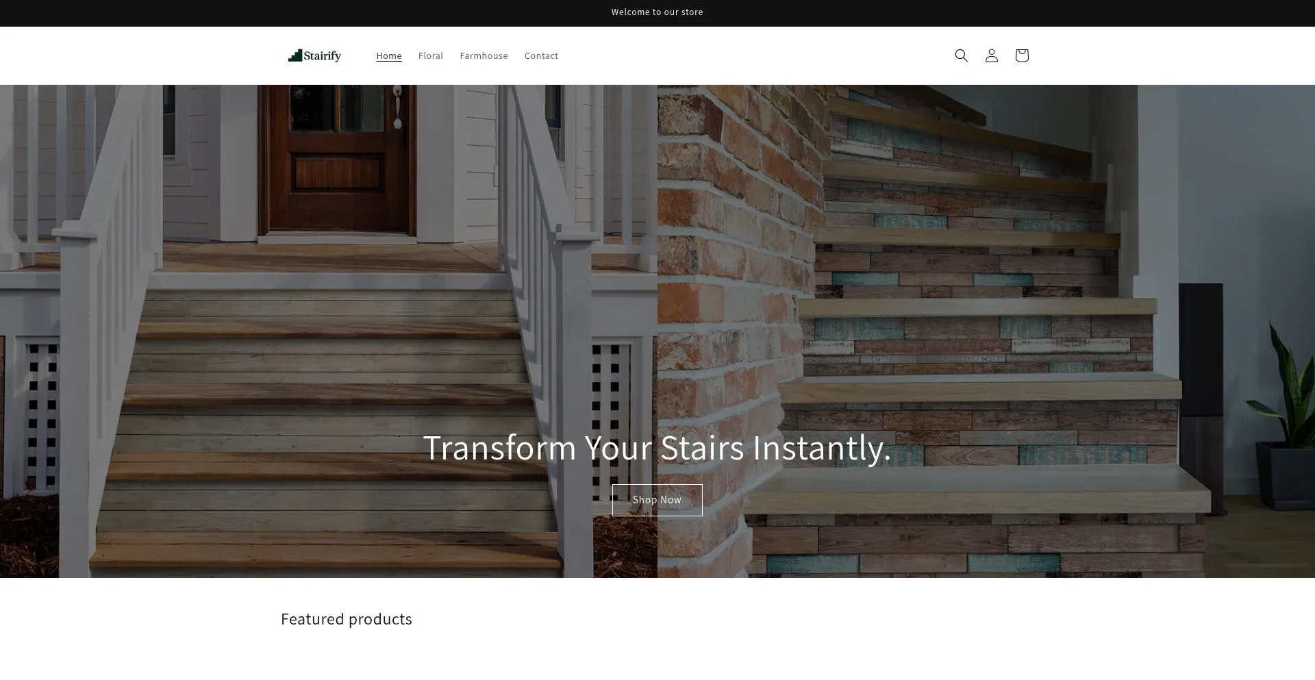1315x680 pixels.
Task: Click the Stairify staircase logo icon
Action: coord(295,55)
